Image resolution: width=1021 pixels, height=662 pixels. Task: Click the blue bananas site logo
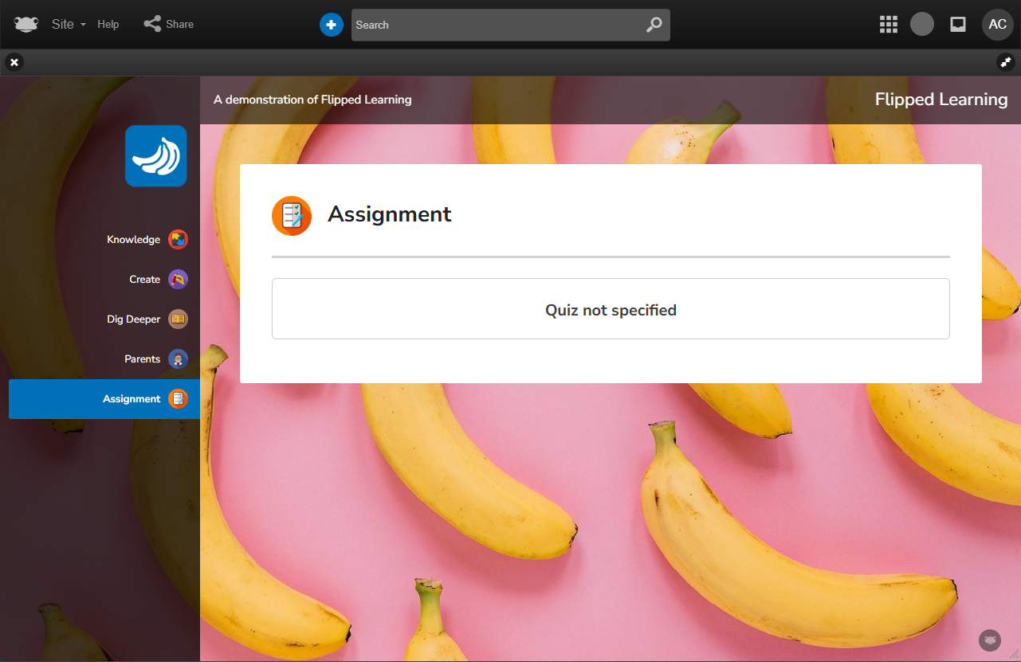click(x=156, y=156)
